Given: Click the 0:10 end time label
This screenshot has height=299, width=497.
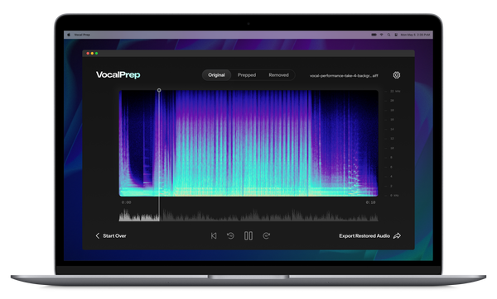Looking at the screenshot, I should [x=370, y=202].
